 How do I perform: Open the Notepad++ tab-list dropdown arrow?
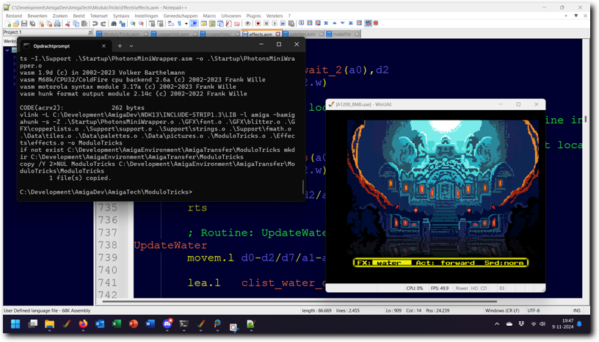(576, 15)
